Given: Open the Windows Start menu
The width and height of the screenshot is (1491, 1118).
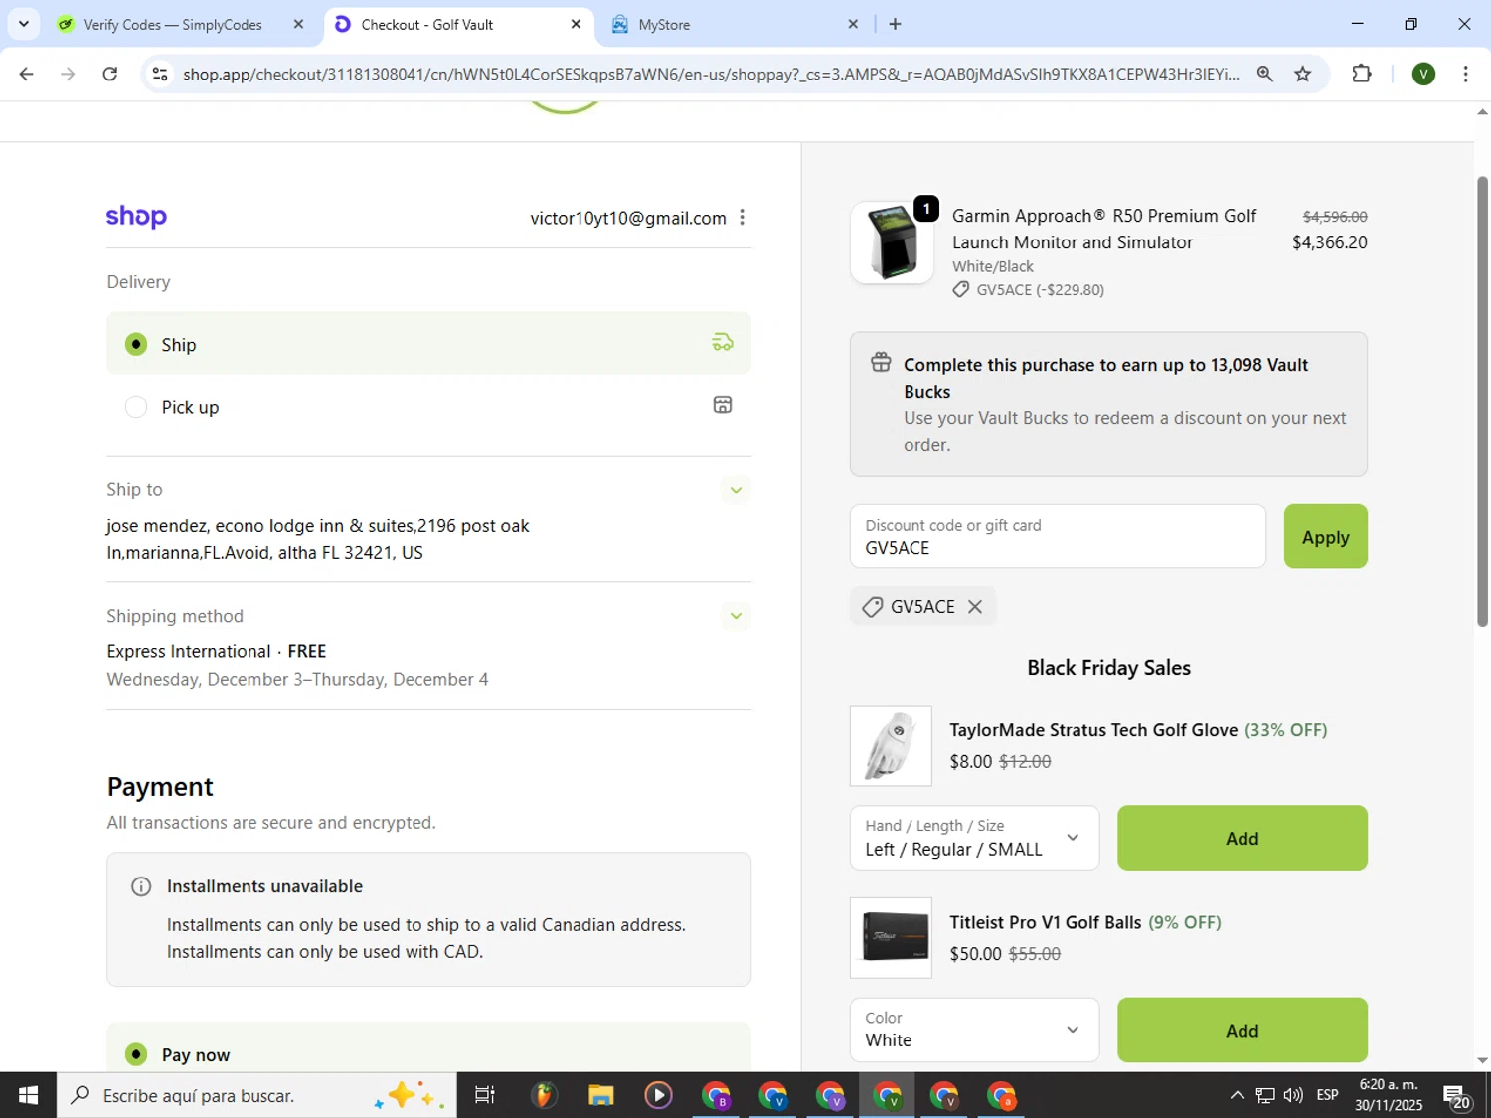Looking at the screenshot, I should [x=28, y=1095].
